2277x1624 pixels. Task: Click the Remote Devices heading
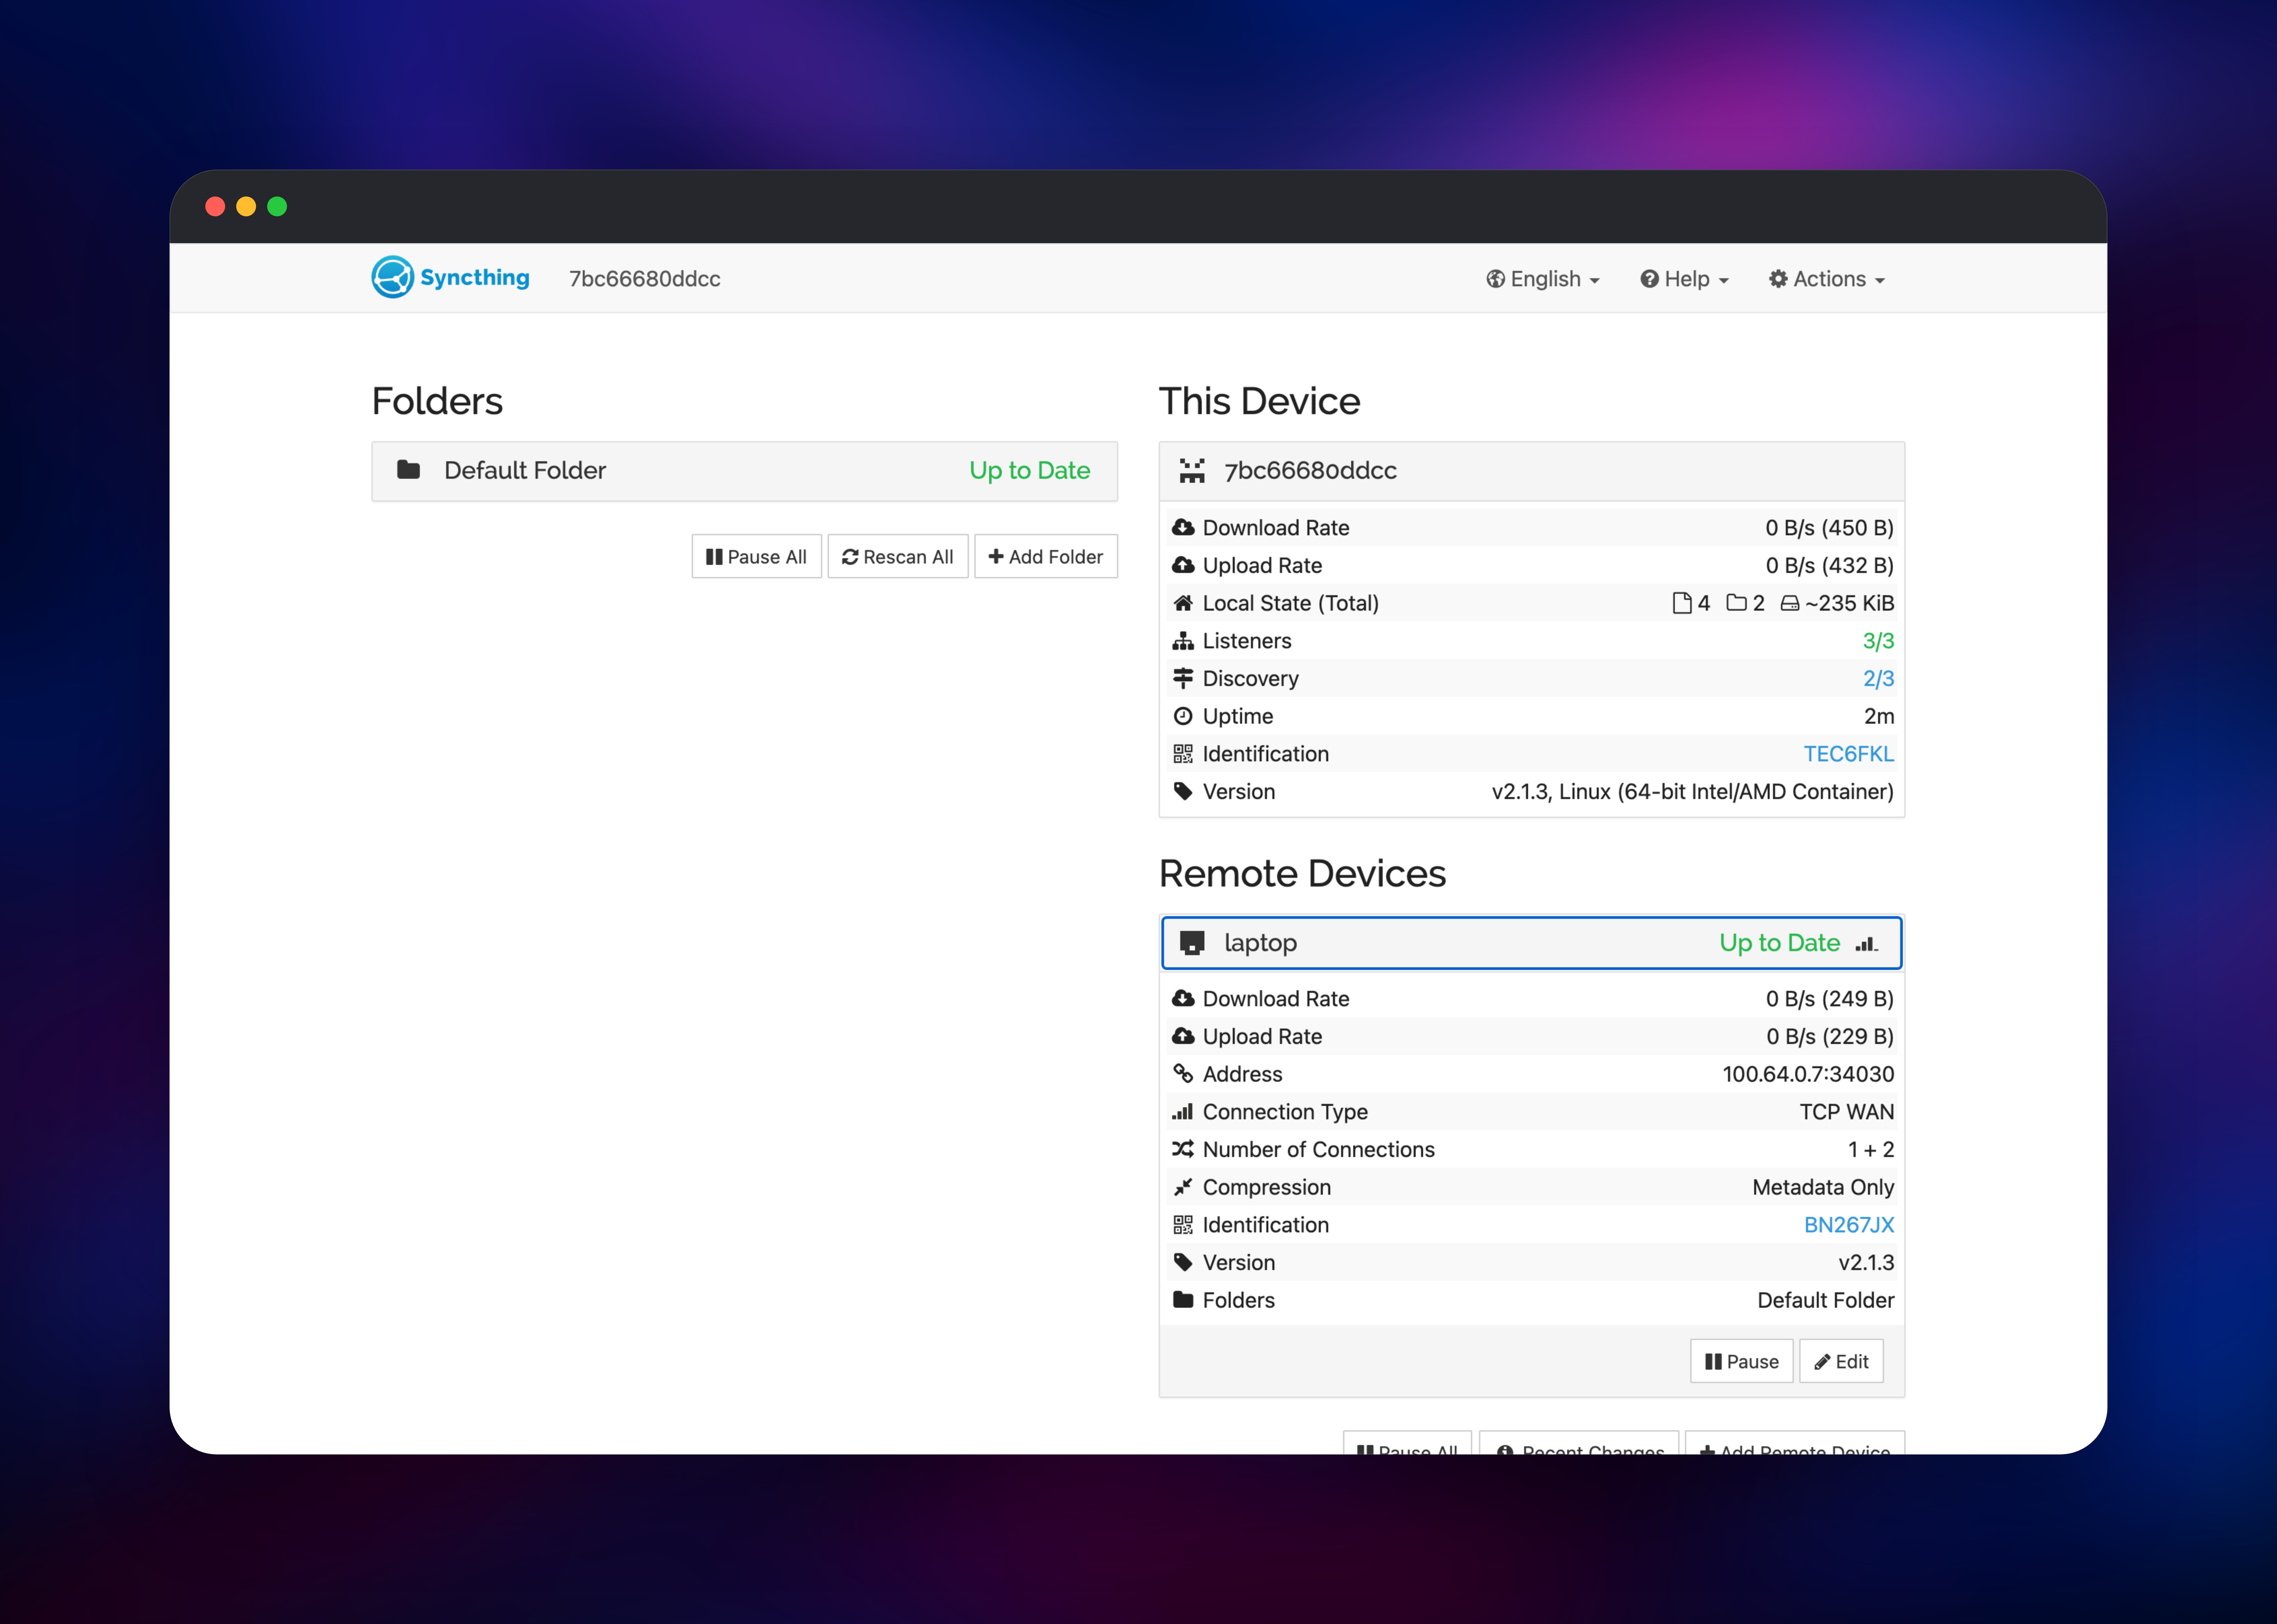[1303, 874]
